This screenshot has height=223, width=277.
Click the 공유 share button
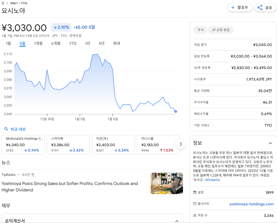click(265, 7)
